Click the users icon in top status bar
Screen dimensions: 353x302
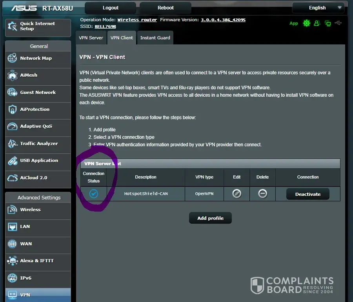(317, 23)
